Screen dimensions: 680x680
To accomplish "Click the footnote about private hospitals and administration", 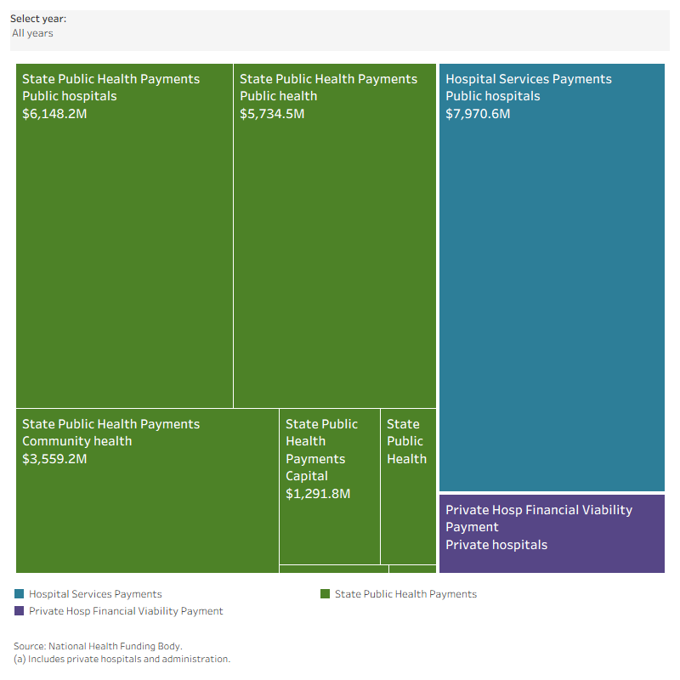I will (x=122, y=660).
